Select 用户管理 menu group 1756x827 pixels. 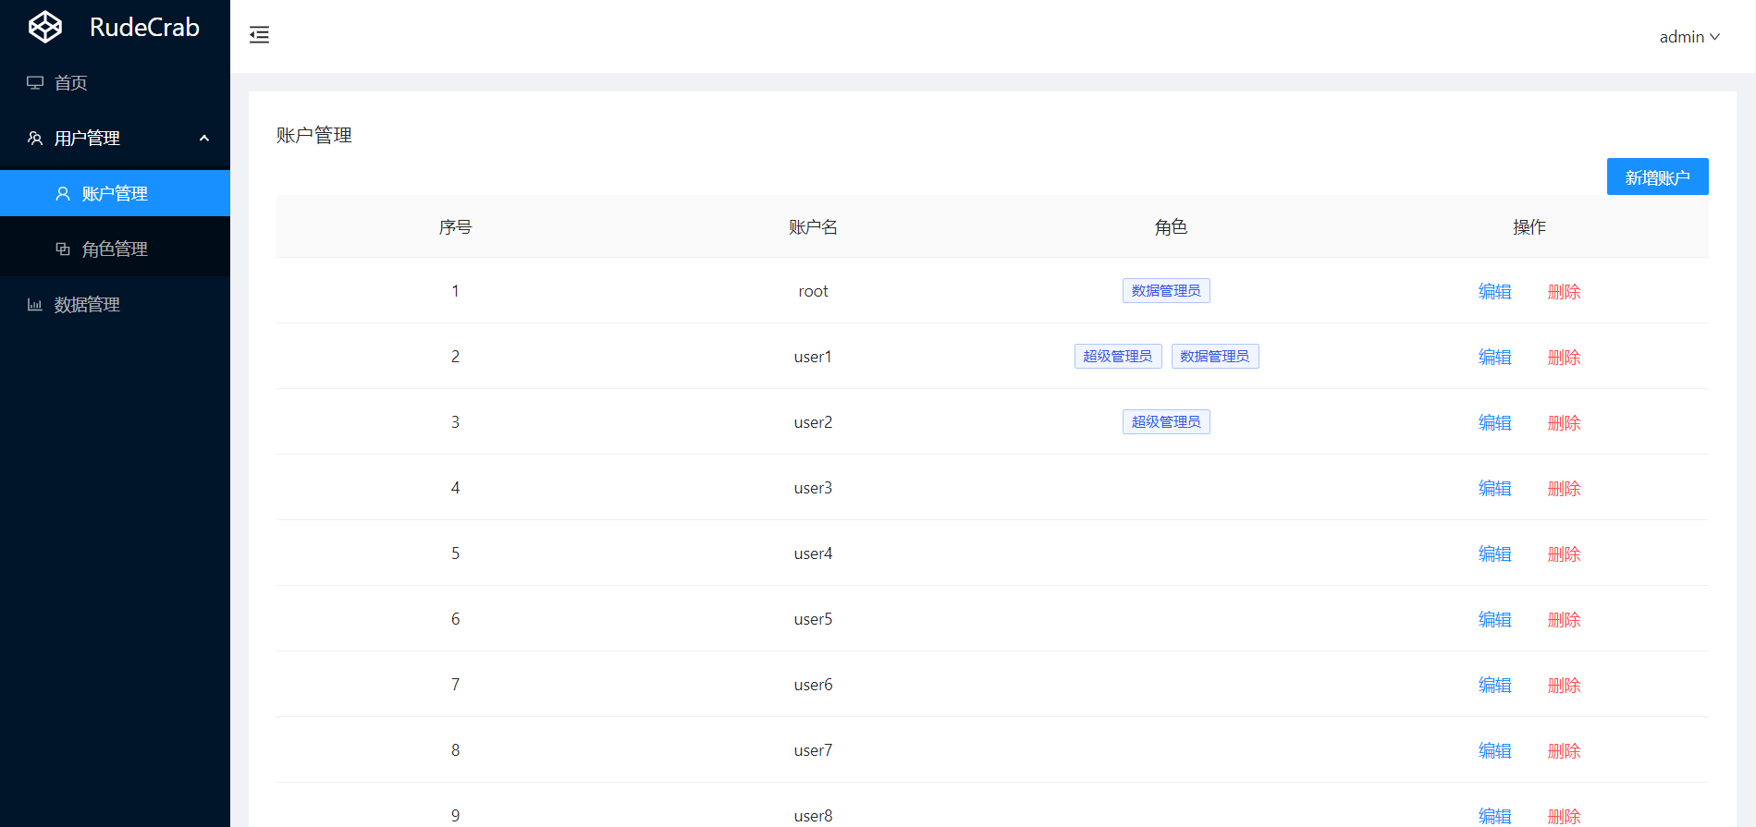(x=115, y=138)
